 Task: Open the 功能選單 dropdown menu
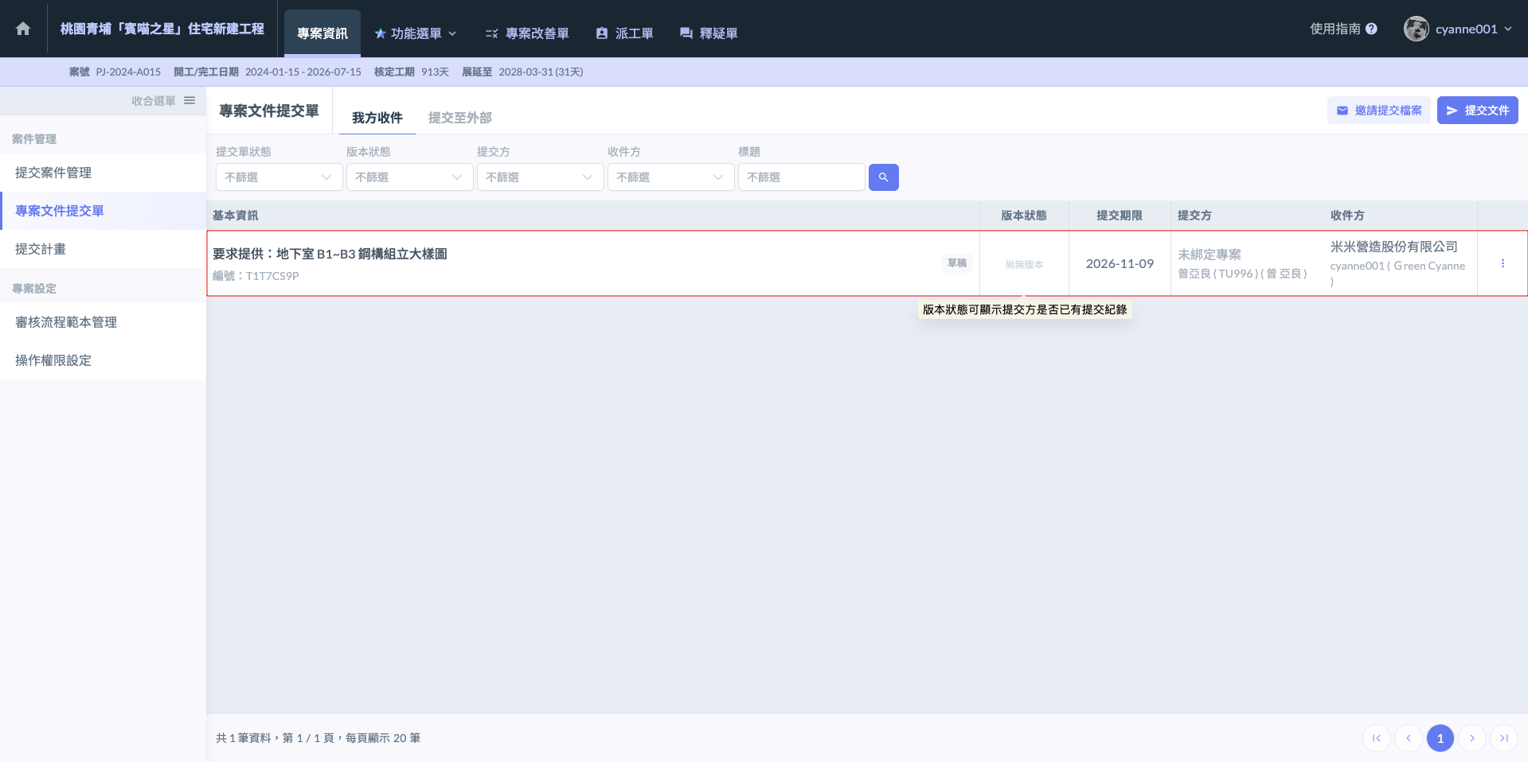(416, 33)
